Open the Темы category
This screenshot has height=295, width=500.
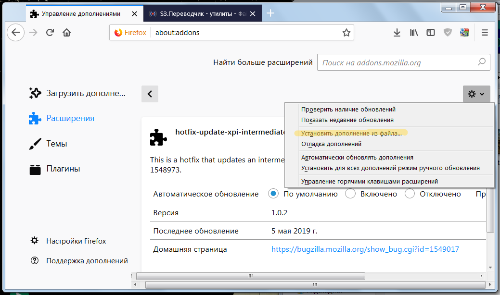click(x=48, y=144)
